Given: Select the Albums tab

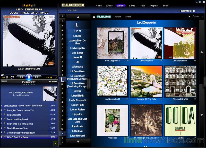Looking at the screenshot, I should coord(121,6).
